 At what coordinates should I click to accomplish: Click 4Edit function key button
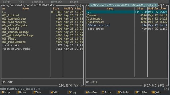55,92
